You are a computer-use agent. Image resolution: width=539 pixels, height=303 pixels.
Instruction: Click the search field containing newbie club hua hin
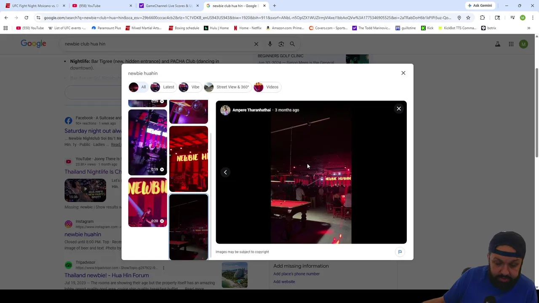(x=156, y=44)
